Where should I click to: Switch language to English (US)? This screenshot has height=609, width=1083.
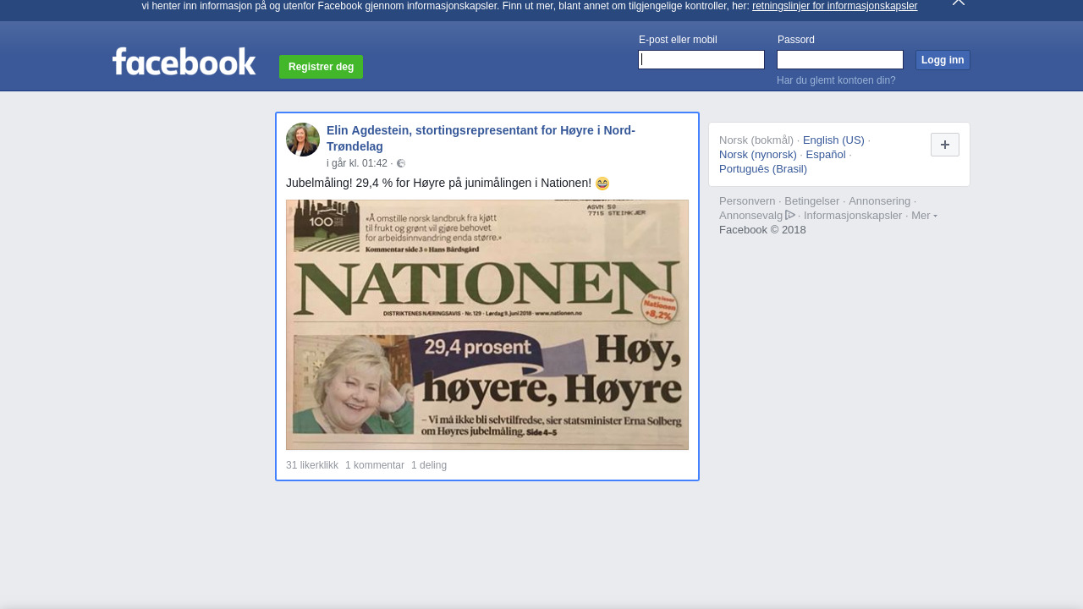(x=833, y=140)
